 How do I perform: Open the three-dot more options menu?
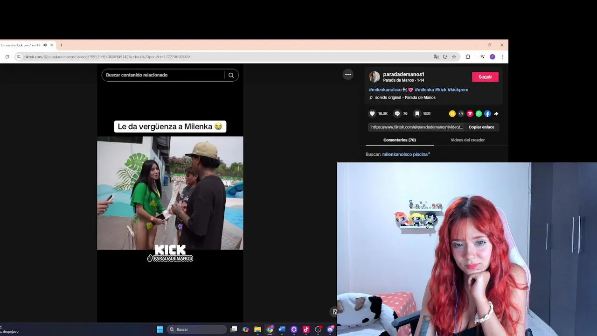348,74
